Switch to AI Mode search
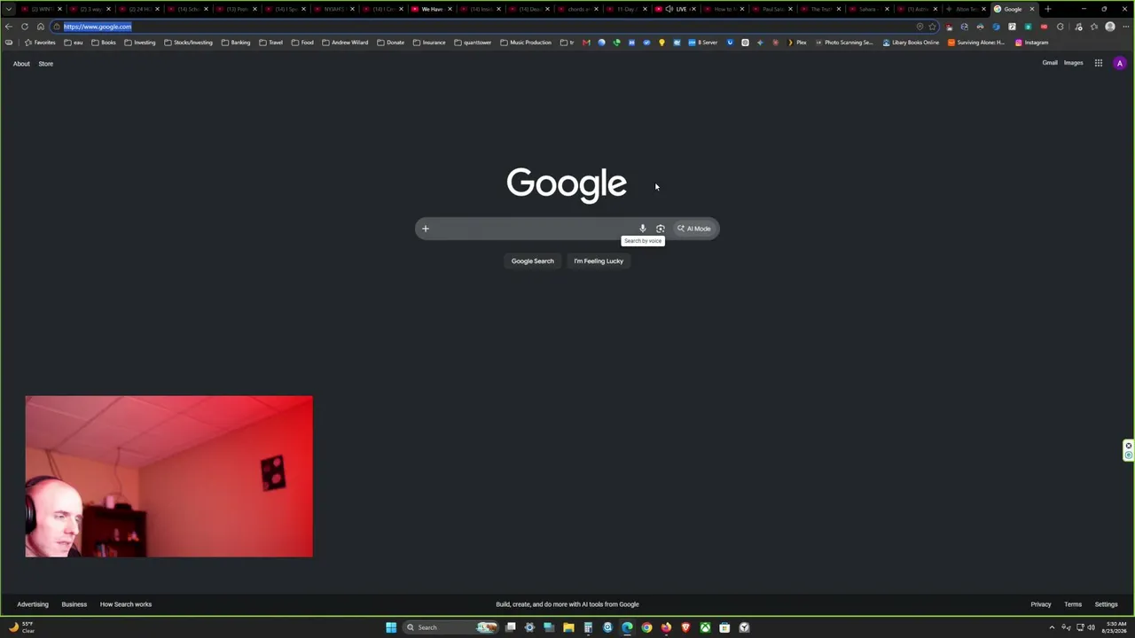 (x=694, y=229)
